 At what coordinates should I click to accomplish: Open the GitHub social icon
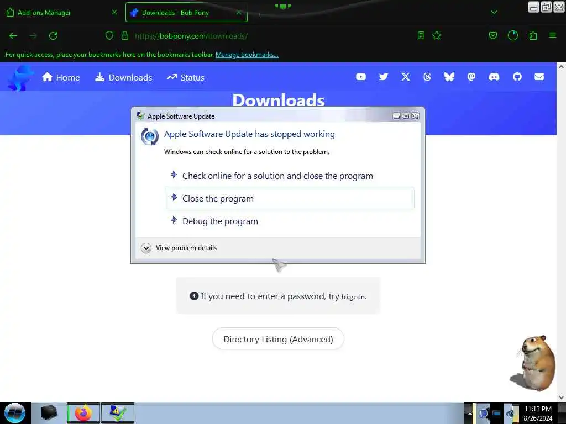click(x=517, y=77)
